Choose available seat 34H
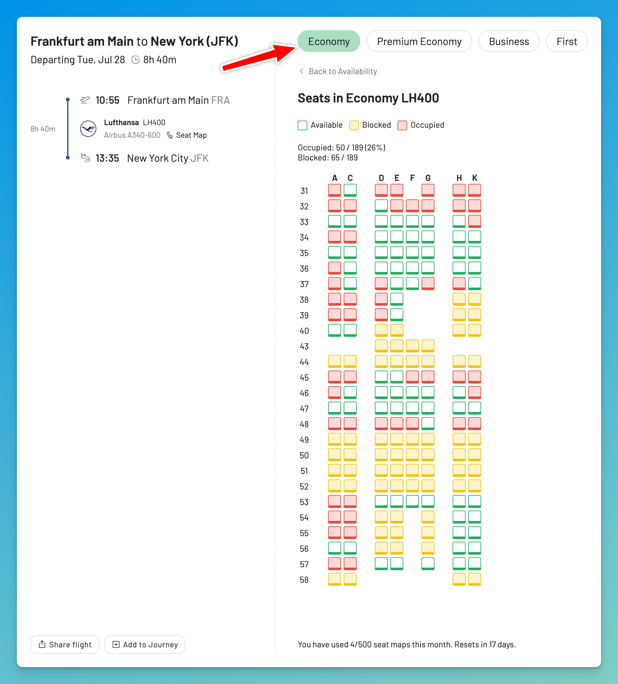This screenshot has width=618, height=684. (459, 237)
